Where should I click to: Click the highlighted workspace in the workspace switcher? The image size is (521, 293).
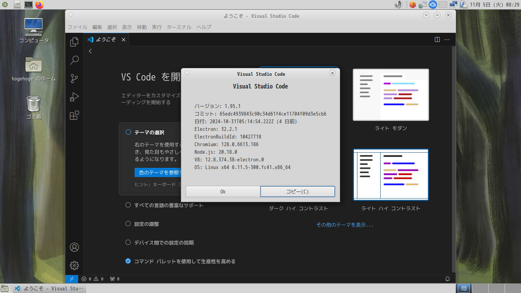[x=464, y=288]
